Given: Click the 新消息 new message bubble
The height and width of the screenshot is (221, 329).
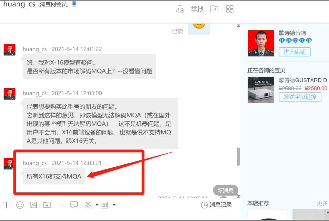Looking at the screenshot, I should (225, 190).
